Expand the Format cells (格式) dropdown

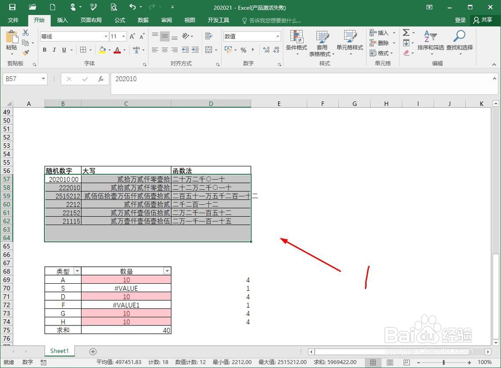pyautogui.click(x=391, y=53)
